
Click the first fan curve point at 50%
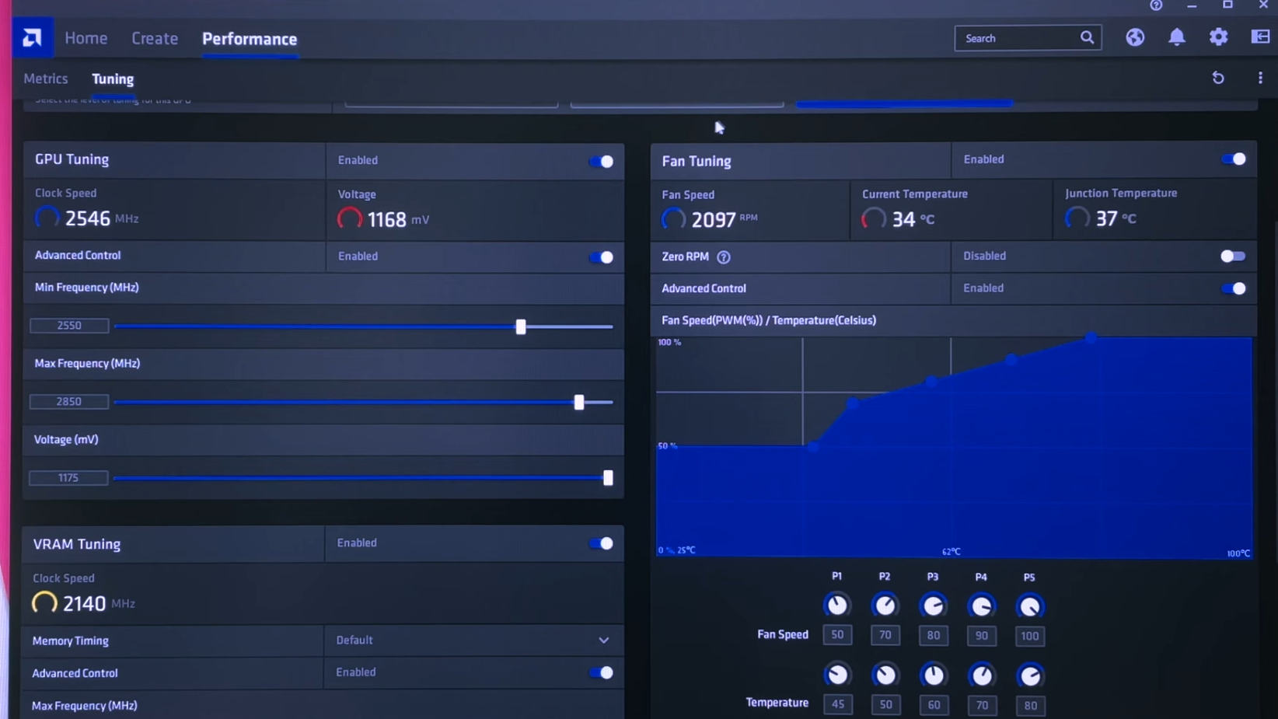point(813,446)
